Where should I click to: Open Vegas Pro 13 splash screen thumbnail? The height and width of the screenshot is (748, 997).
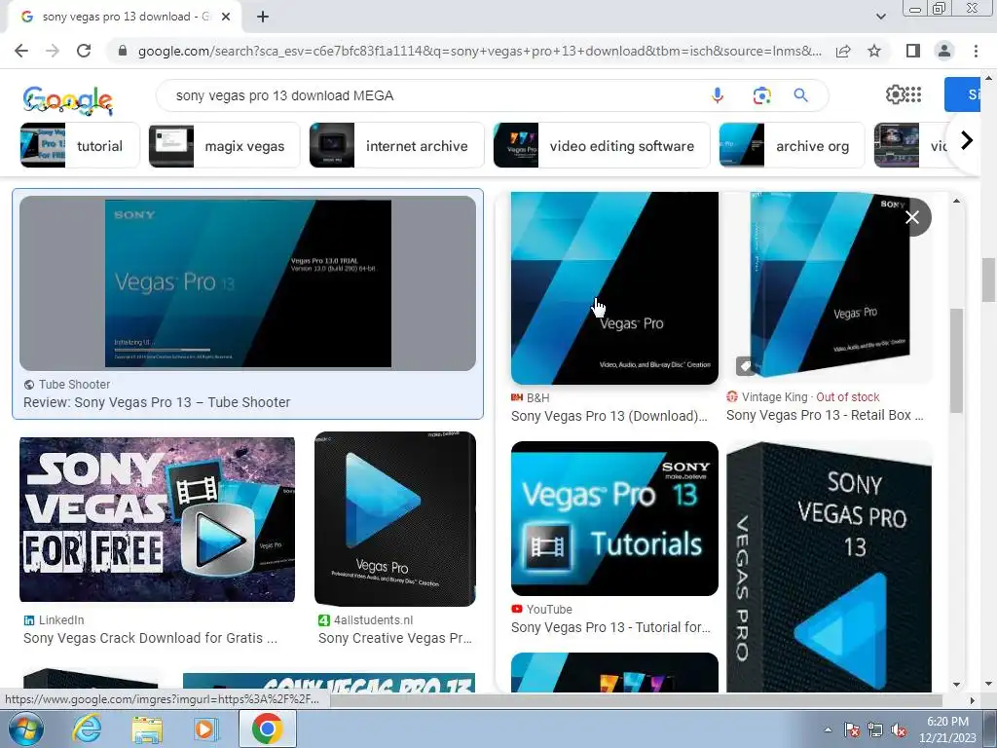coord(247,283)
